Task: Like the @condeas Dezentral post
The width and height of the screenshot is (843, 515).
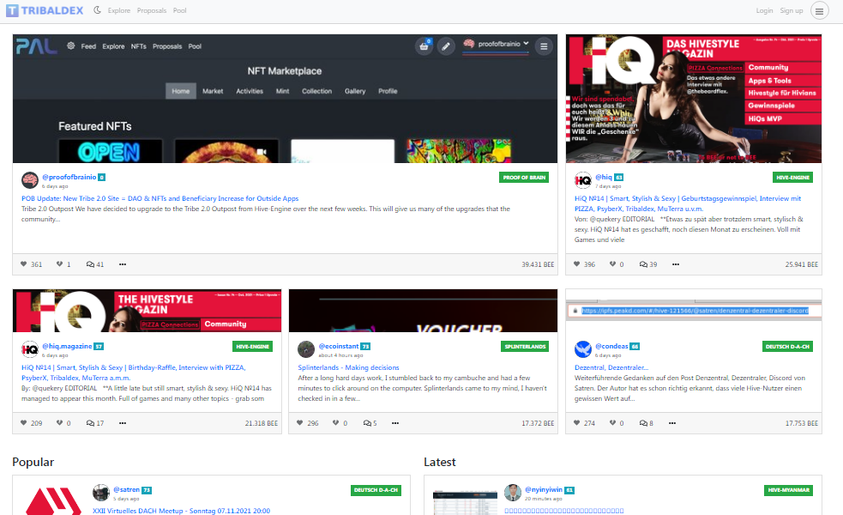Action: (x=577, y=423)
